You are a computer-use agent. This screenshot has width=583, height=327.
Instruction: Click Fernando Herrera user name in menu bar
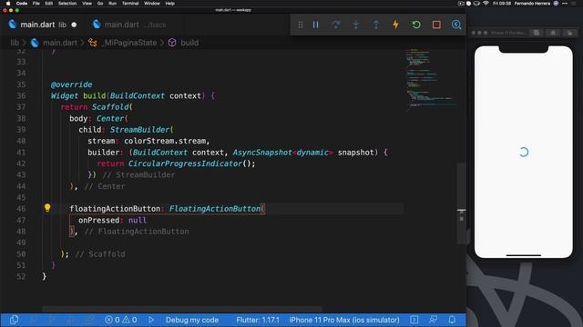pos(532,4)
